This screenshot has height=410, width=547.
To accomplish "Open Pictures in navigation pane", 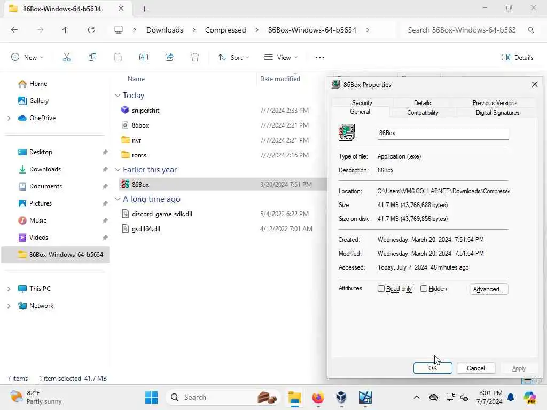I will point(41,203).
